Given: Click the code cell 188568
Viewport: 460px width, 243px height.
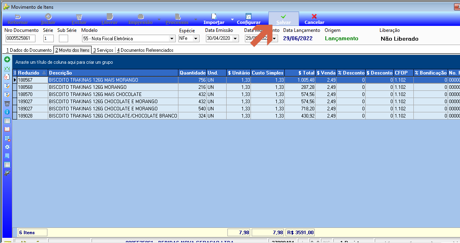Looking at the screenshot, I should [x=32, y=87].
